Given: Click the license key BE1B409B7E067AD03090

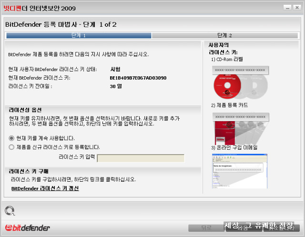Looking at the screenshot, I should [x=138, y=78].
